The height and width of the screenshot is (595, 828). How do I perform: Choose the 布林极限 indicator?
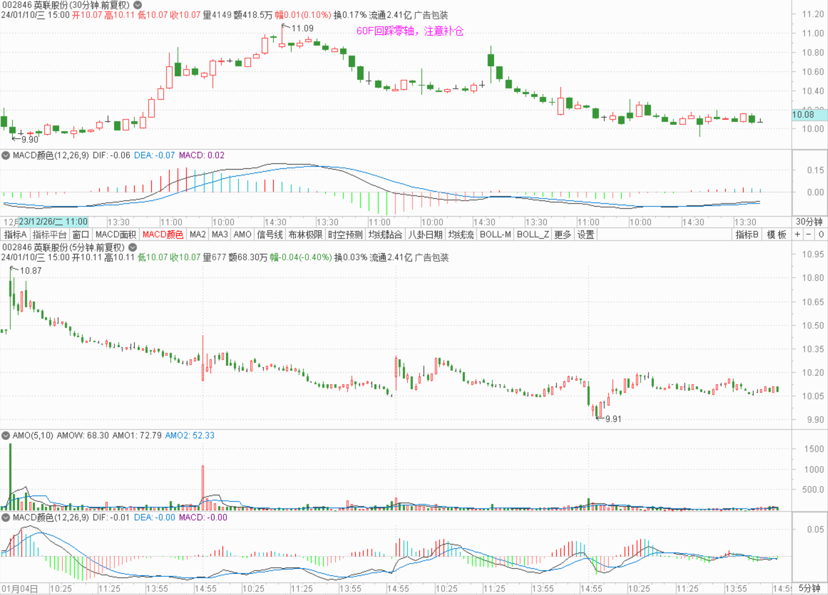pyautogui.click(x=305, y=234)
